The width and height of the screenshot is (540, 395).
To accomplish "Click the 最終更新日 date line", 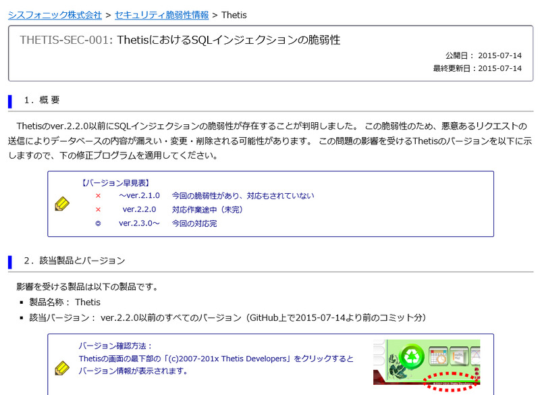I will [477, 68].
